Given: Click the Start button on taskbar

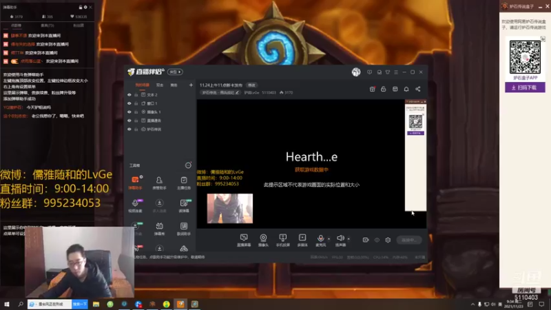Looking at the screenshot, I should coord(7,304).
